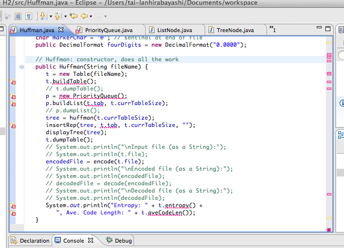Open previous annotation dropdown arrow
Screen dimensions: 344x248
(x=65, y=17)
